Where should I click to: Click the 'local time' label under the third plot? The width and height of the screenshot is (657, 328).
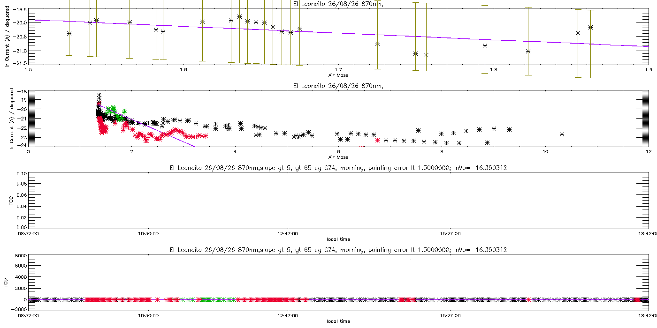tap(338, 239)
